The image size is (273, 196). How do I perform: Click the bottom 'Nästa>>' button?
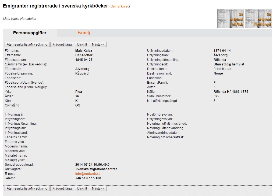(98, 188)
